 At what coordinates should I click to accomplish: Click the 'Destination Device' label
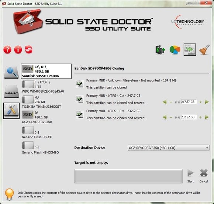[x=90, y=148]
